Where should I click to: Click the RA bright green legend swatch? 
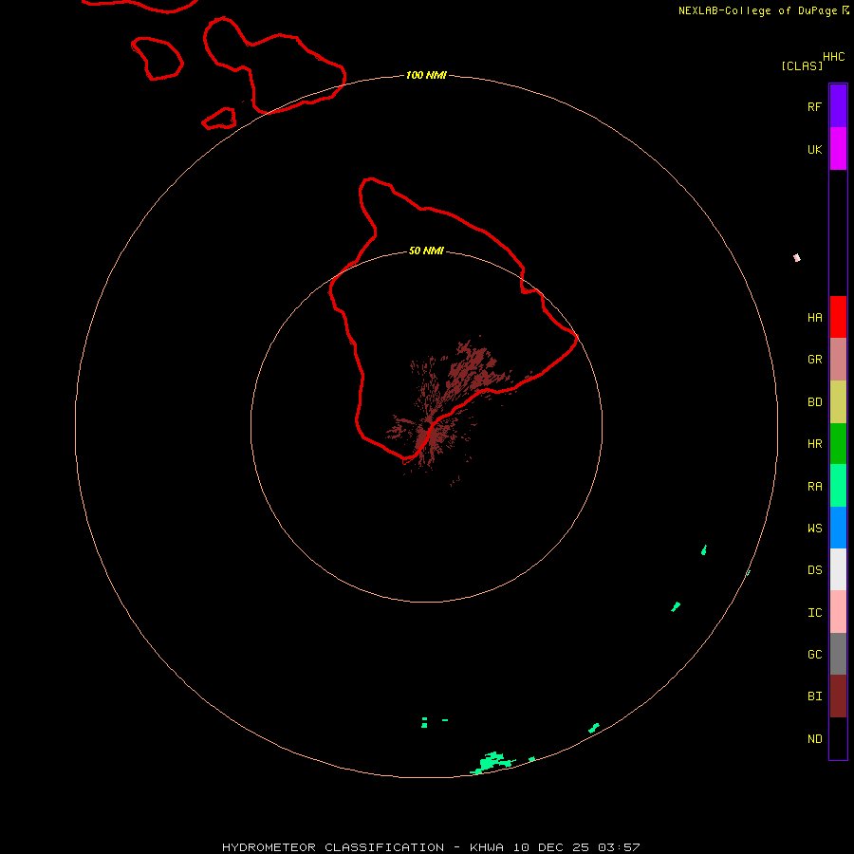(x=838, y=486)
